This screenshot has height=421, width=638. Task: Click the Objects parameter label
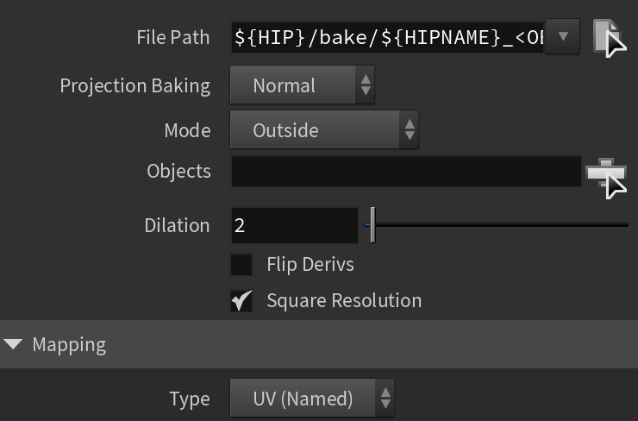point(178,171)
